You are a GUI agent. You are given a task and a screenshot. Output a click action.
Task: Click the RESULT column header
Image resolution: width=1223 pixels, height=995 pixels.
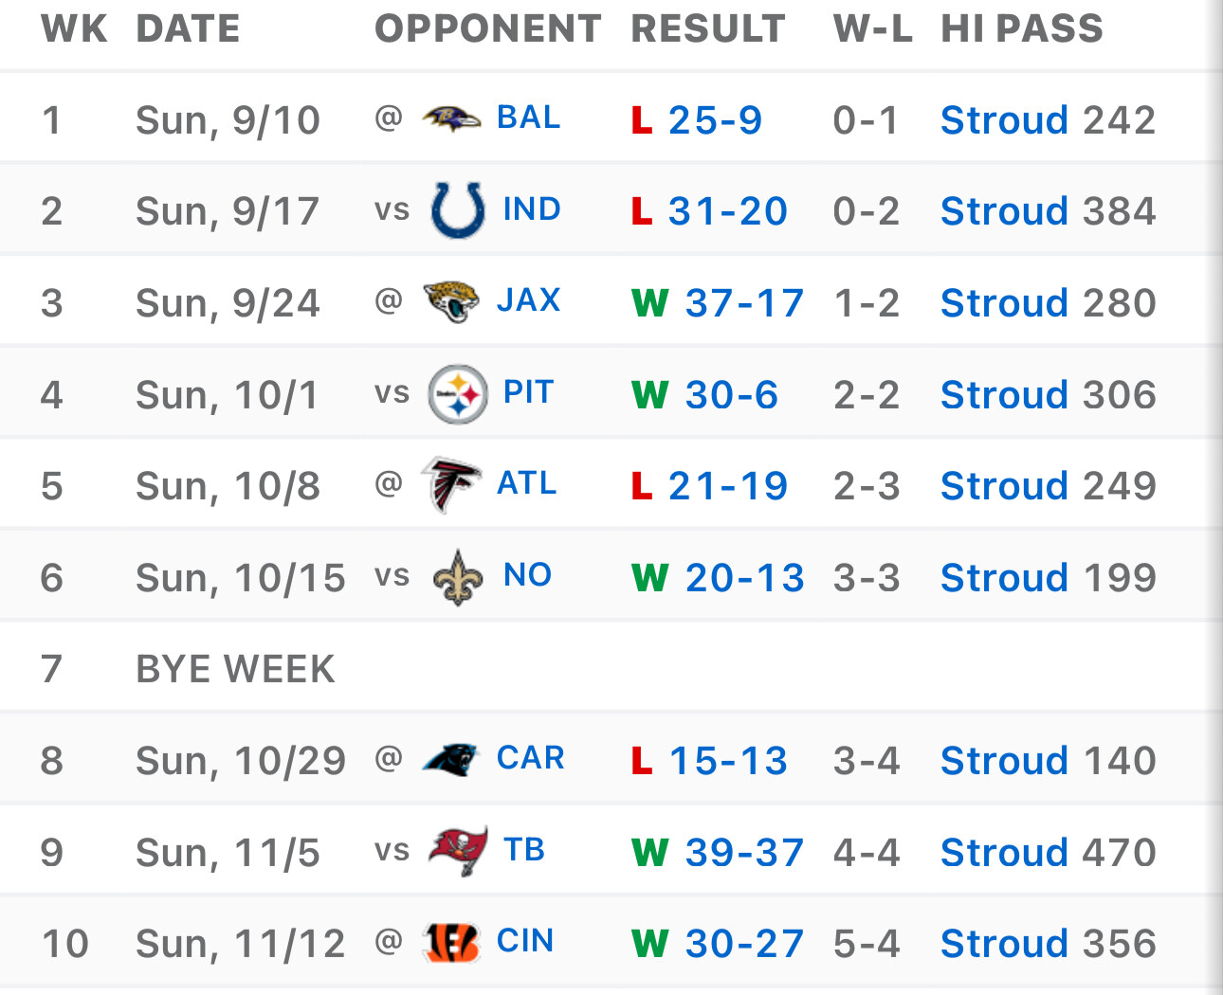click(708, 28)
